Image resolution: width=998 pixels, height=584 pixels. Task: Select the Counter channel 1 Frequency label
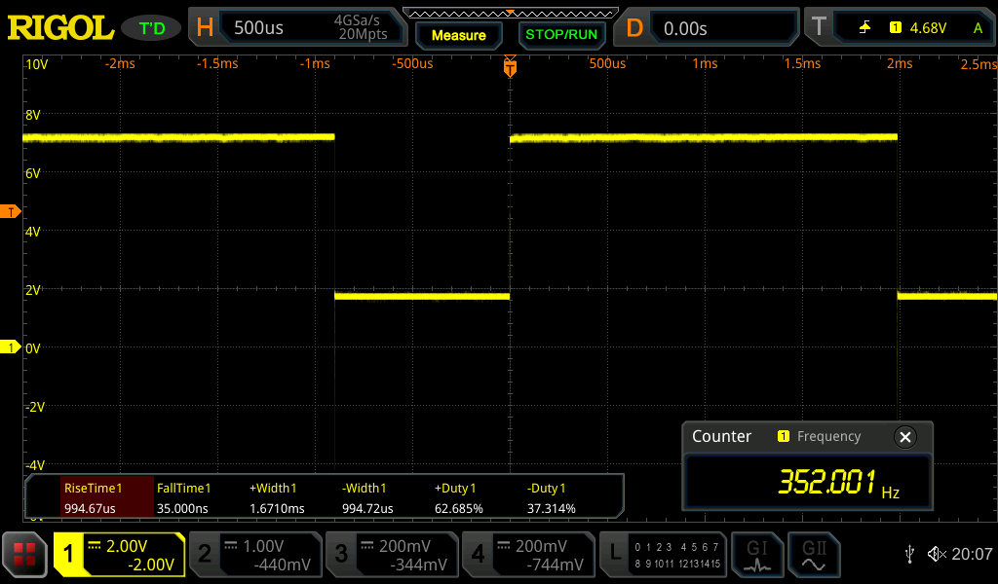click(x=819, y=436)
